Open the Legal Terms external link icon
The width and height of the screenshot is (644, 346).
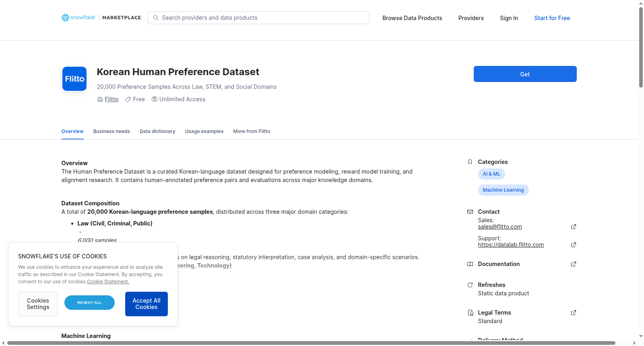[574, 313]
